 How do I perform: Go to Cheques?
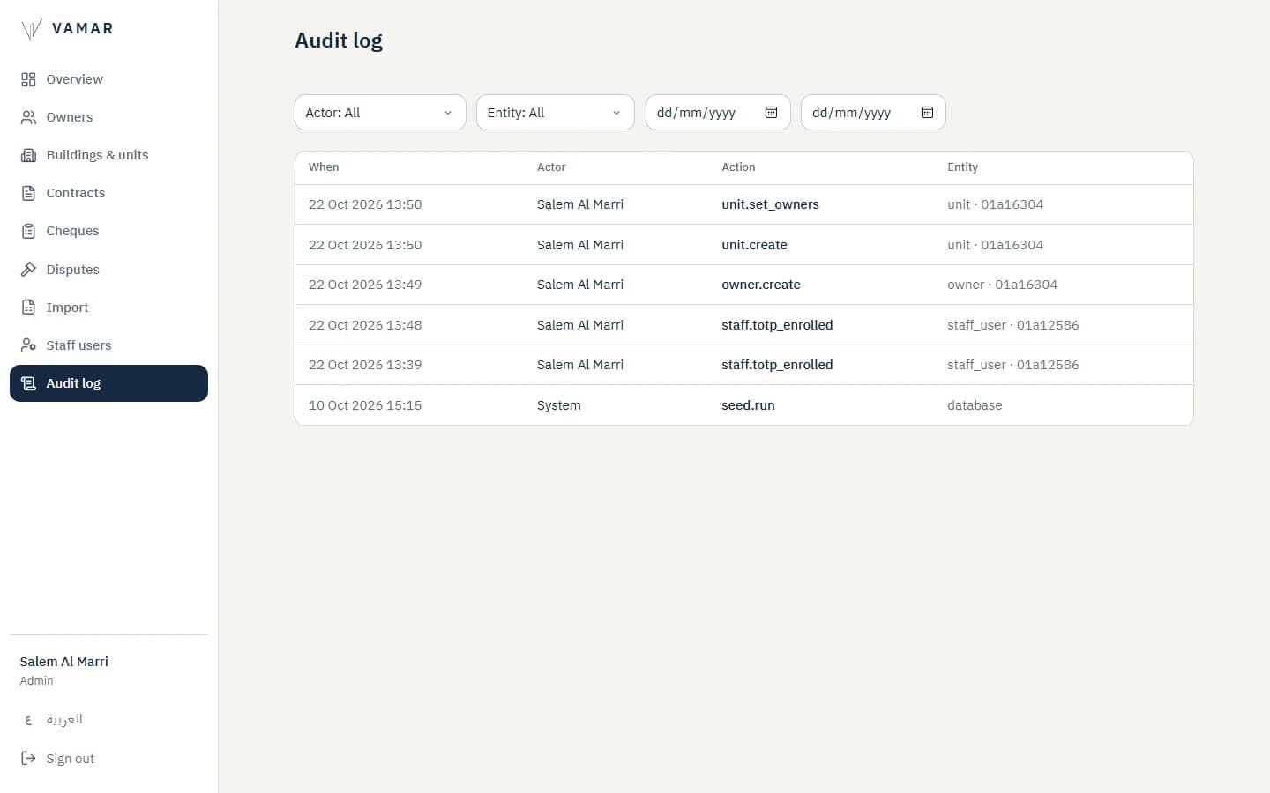coord(108,231)
